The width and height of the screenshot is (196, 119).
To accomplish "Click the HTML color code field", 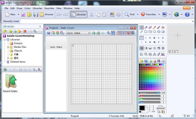I will [161, 108].
